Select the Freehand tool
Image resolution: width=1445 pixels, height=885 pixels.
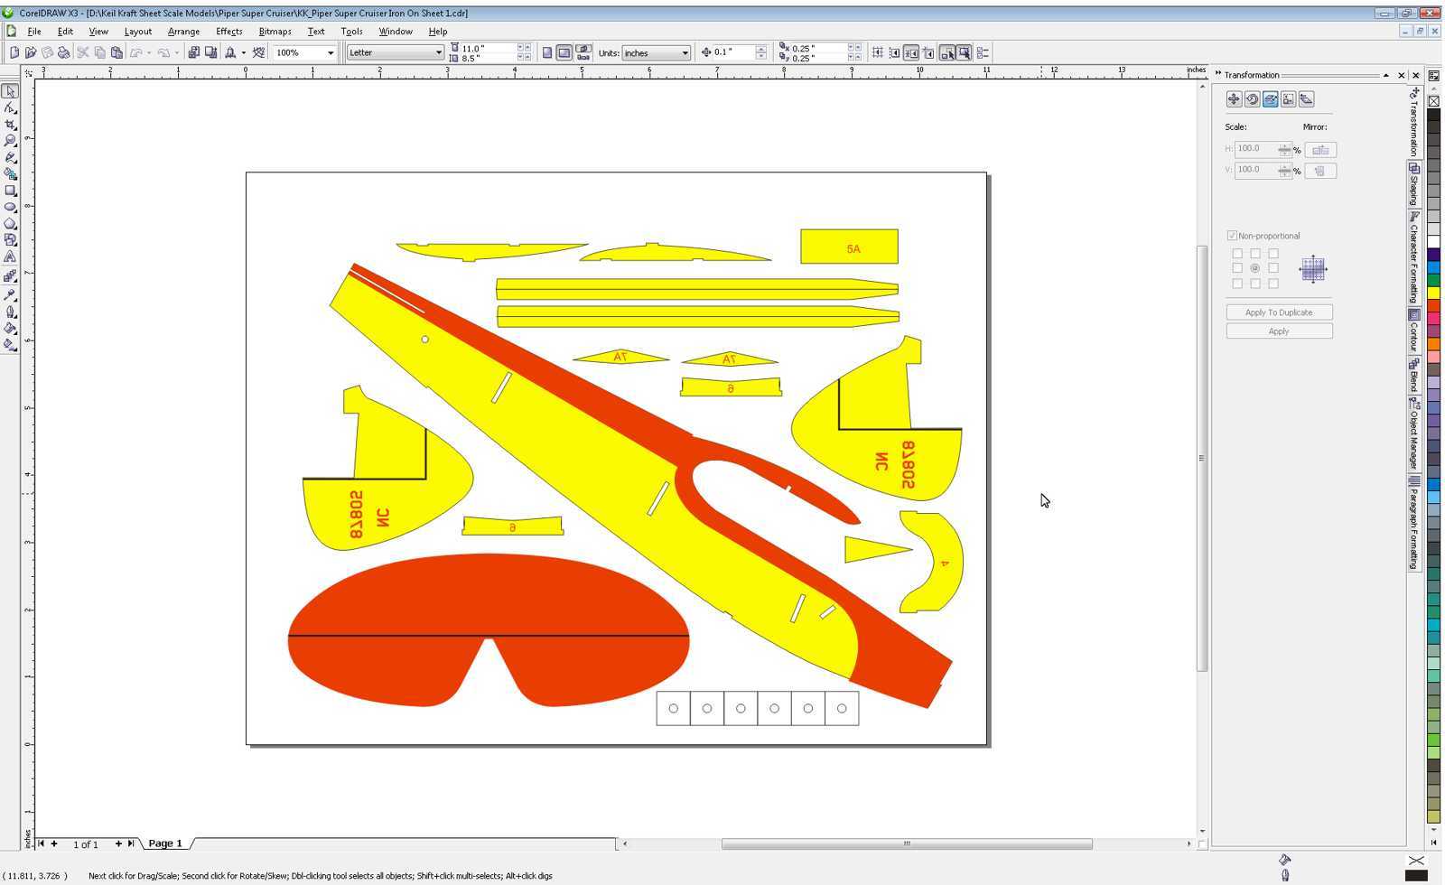coord(10,157)
